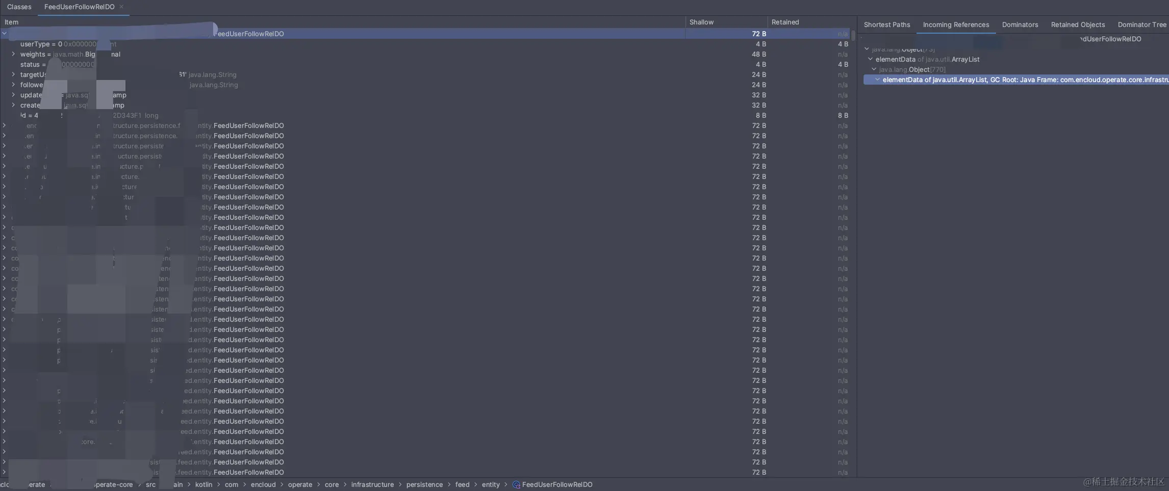Collapse the selected FeedUserFollowRelDO instance row
This screenshot has height=491, width=1169.
coord(5,34)
